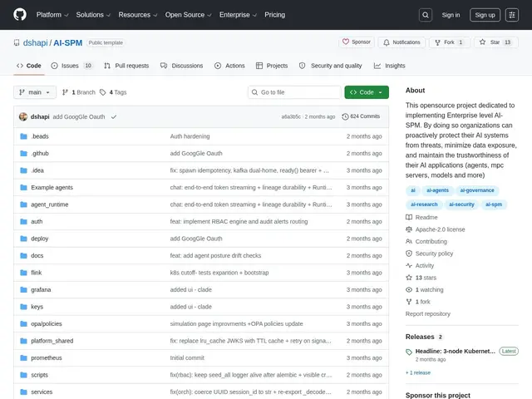The image size is (532, 399).
Task: Open the GitHub home logo
Action: click(20, 15)
